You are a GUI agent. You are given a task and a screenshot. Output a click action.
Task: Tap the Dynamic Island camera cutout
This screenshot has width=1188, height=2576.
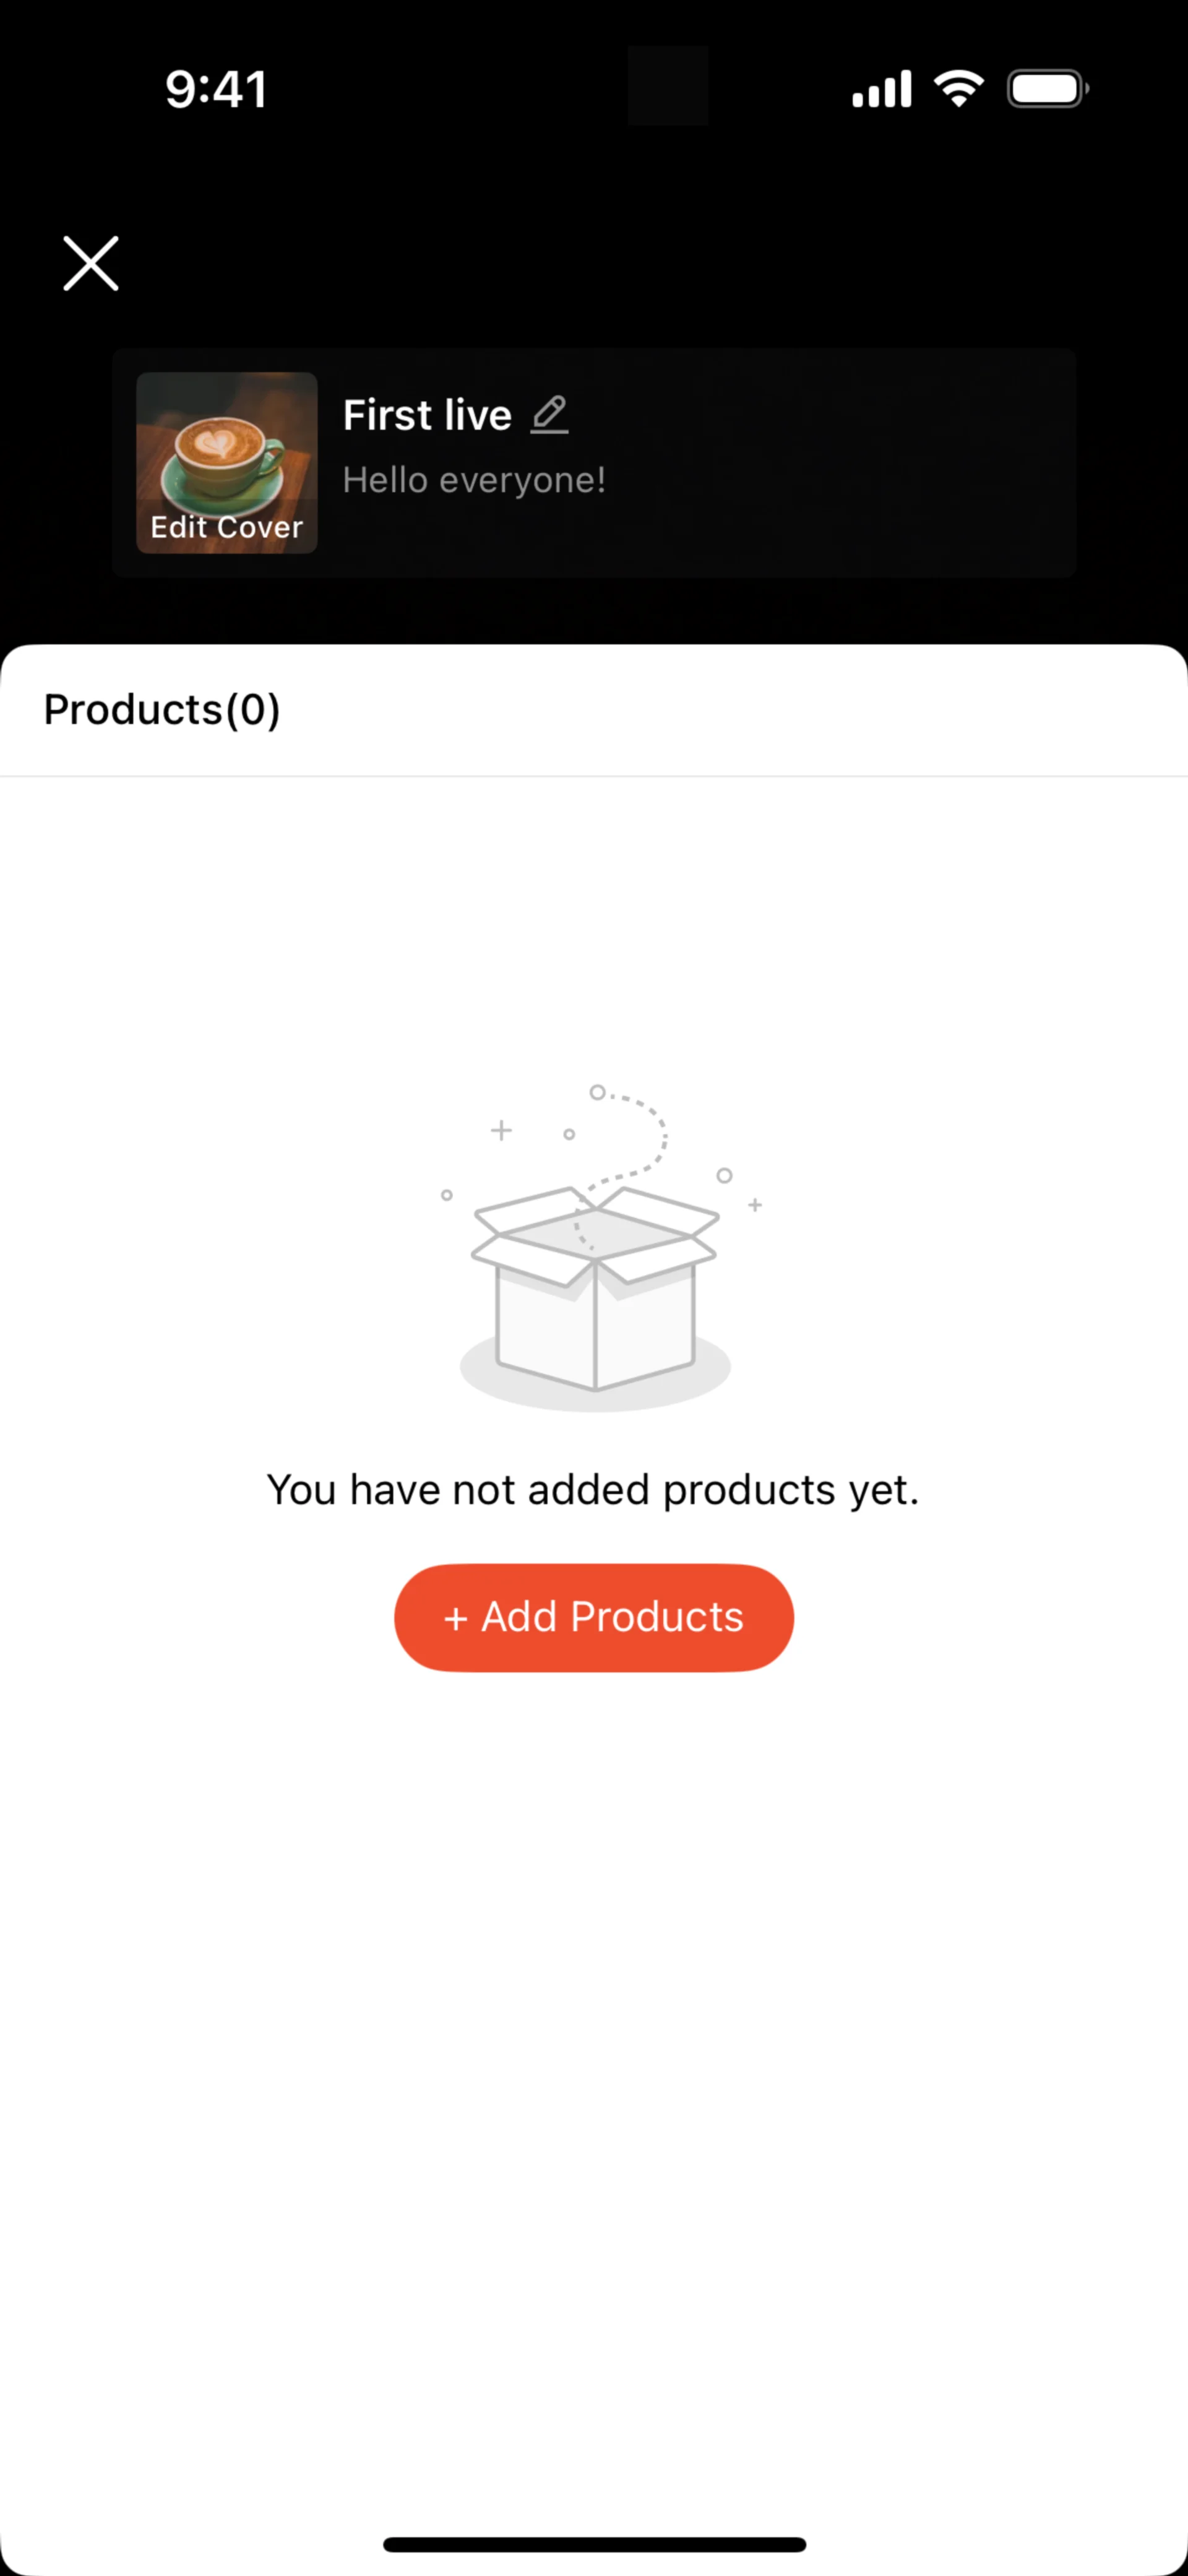pyautogui.click(x=668, y=86)
